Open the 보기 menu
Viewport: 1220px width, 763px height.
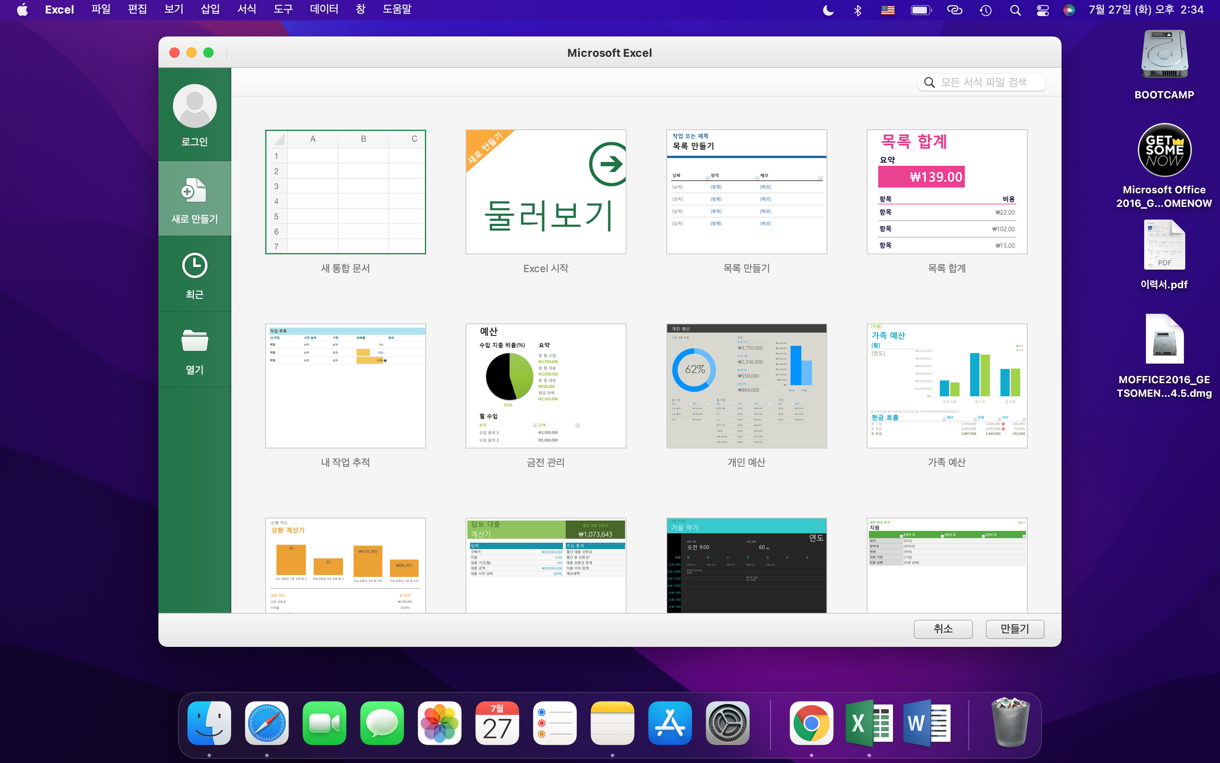click(x=174, y=10)
